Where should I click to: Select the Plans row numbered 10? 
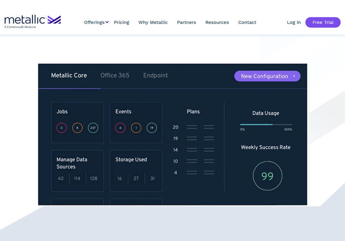click(193, 161)
